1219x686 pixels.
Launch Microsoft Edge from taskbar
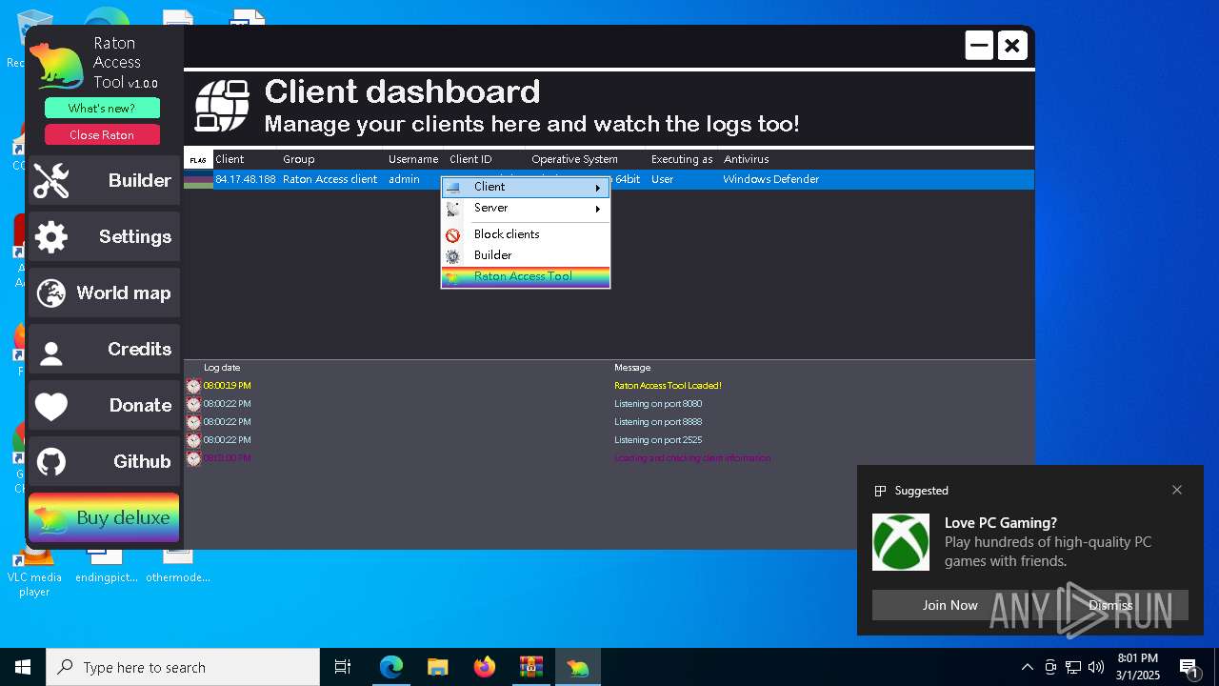[391, 667]
